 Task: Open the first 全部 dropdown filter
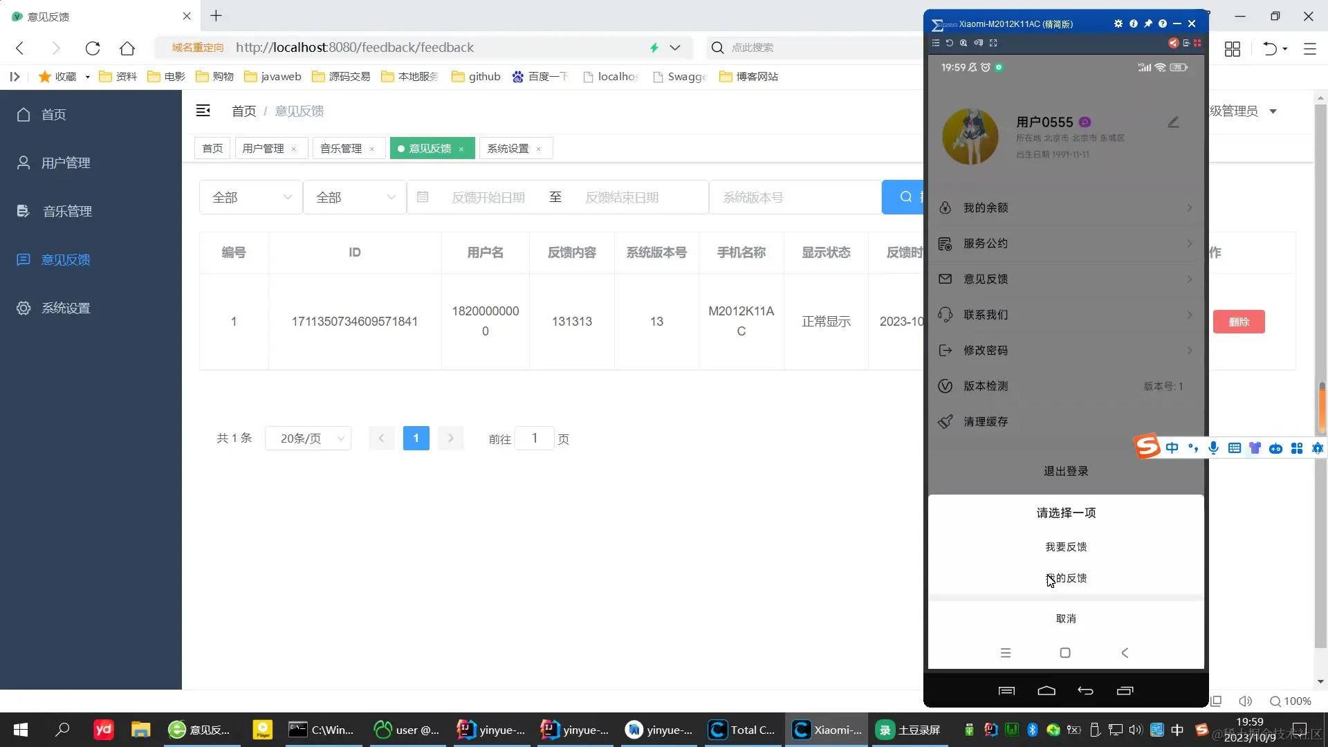pos(250,197)
